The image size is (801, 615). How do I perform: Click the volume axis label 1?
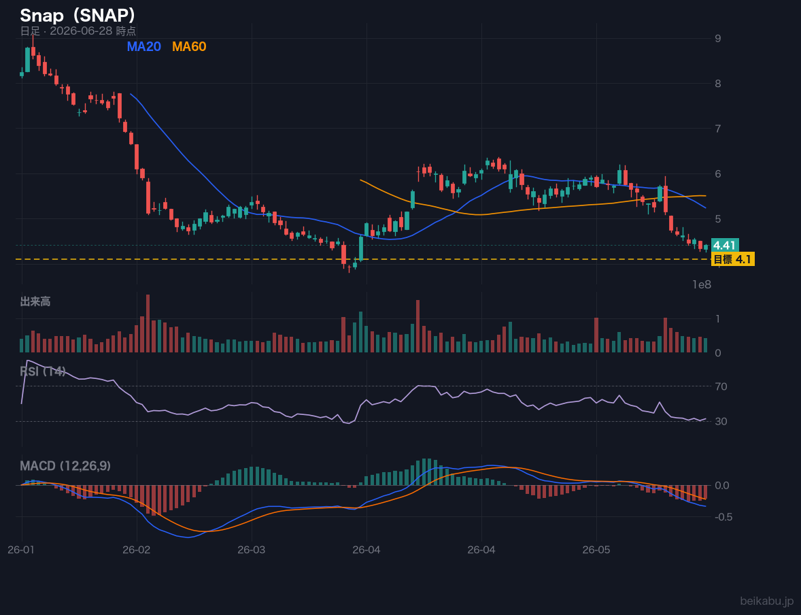(718, 319)
